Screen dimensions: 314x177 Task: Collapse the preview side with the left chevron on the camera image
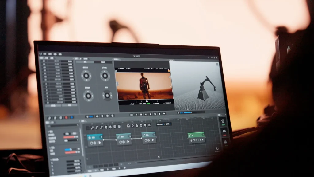[x=170, y=86]
